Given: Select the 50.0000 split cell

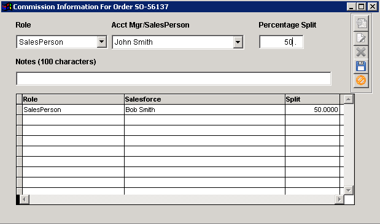Looking at the screenshot, I should coord(312,110).
